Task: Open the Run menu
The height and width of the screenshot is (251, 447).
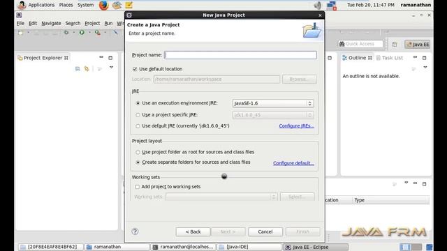Action: coord(108,23)
